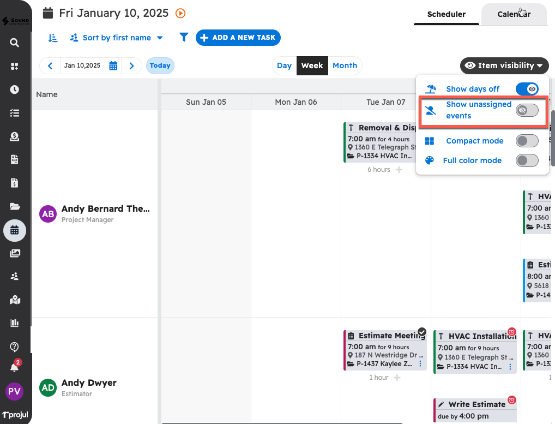Open the time clock icon in sidebar
555x424 pixels.
pos(15,89)
